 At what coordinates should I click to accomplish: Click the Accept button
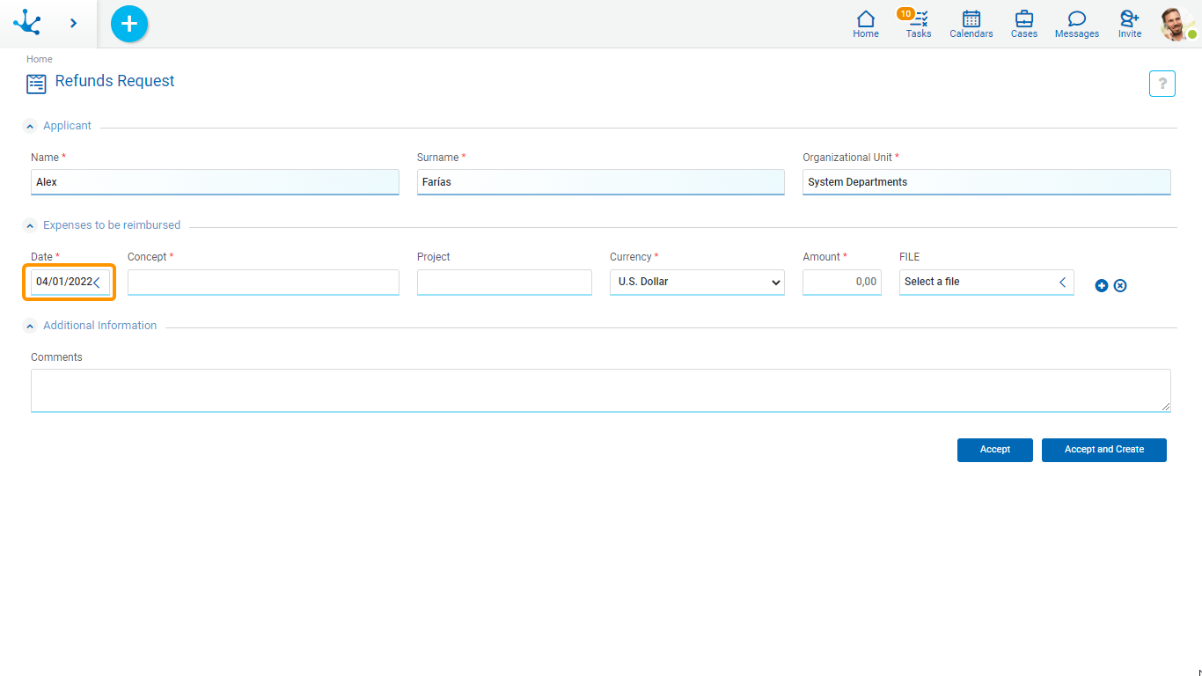[x=994, y=450]
